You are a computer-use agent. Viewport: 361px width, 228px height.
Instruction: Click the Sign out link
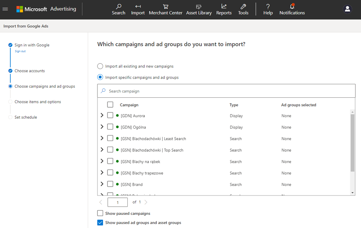click(20, 51)
